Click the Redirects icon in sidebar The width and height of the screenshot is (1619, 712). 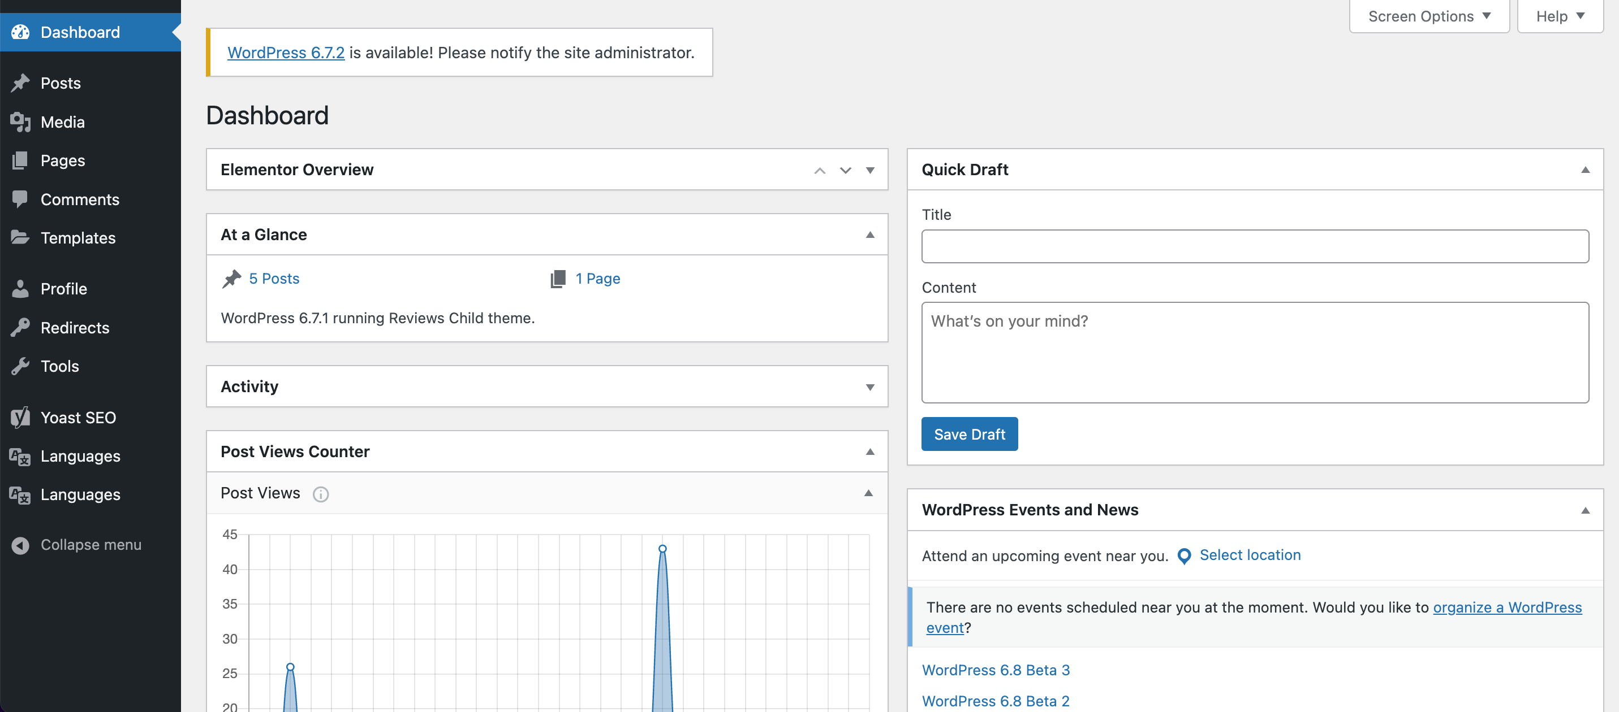pos(21,327)
